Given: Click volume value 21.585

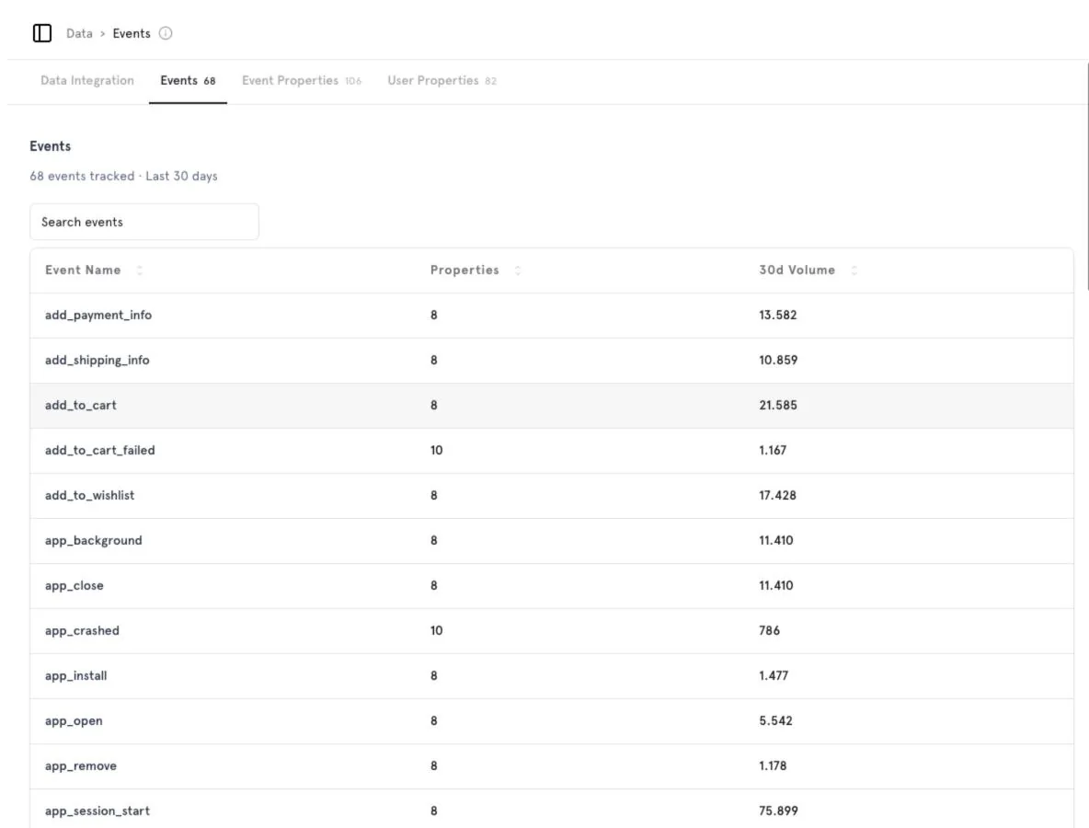Looking at the screenshot, I should pyautogui.click(x=778, y=406).
